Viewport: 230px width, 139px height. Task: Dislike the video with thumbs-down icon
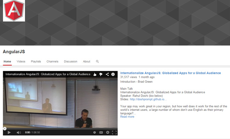(x=101, y=74)
